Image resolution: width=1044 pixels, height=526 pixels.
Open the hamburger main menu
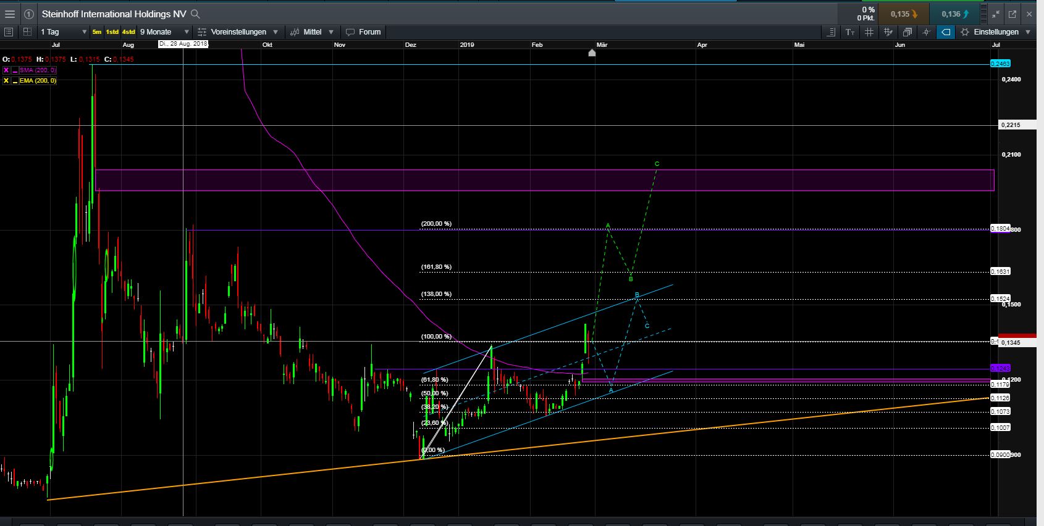10,14
